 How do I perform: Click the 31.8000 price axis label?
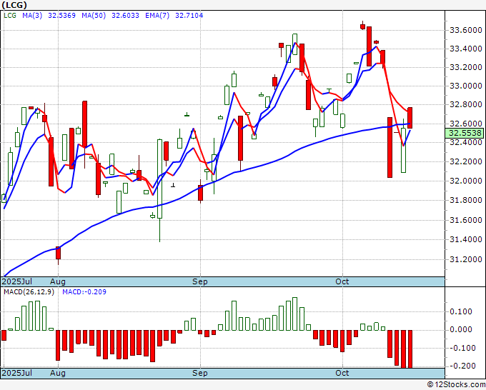click(466, 200)
